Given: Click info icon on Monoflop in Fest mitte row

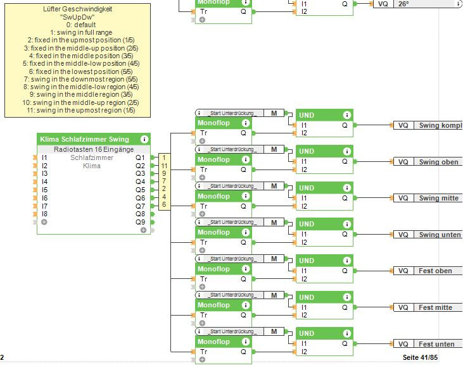Looking at the screenshot, I should click(x=245, y=305).
